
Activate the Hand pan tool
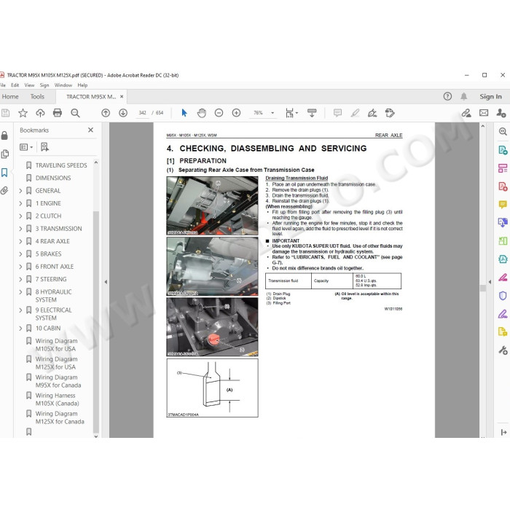(202, 113)
